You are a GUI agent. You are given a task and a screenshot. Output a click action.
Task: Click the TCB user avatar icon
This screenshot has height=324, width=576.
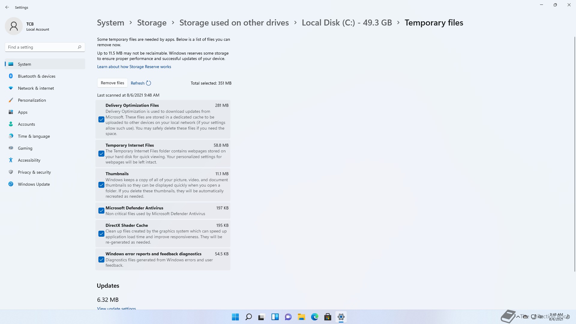(x=14, y=26)
